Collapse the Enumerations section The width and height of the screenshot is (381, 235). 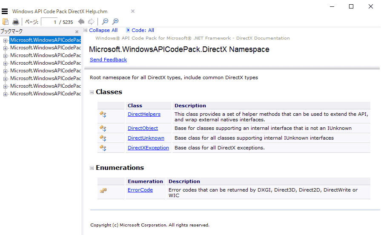coord(92,168)
